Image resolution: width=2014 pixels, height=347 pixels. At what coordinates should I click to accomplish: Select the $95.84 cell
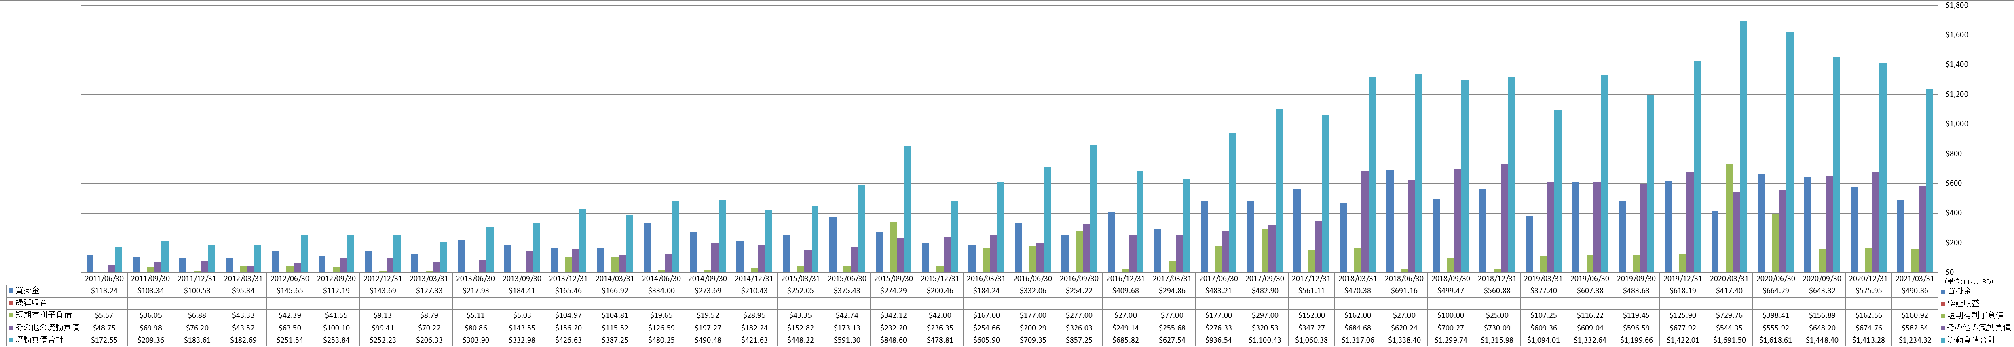[244, 291]
